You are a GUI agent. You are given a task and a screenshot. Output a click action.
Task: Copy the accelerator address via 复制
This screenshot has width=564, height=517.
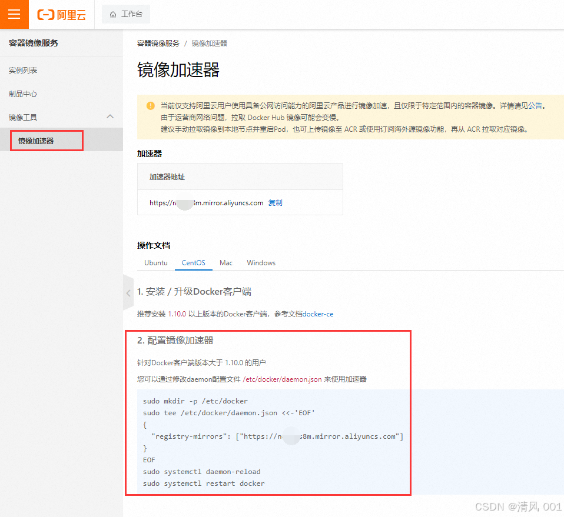point(275,203)
